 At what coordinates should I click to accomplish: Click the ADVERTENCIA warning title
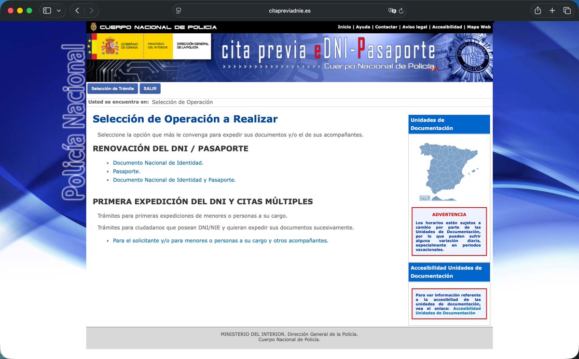[449, 214]
